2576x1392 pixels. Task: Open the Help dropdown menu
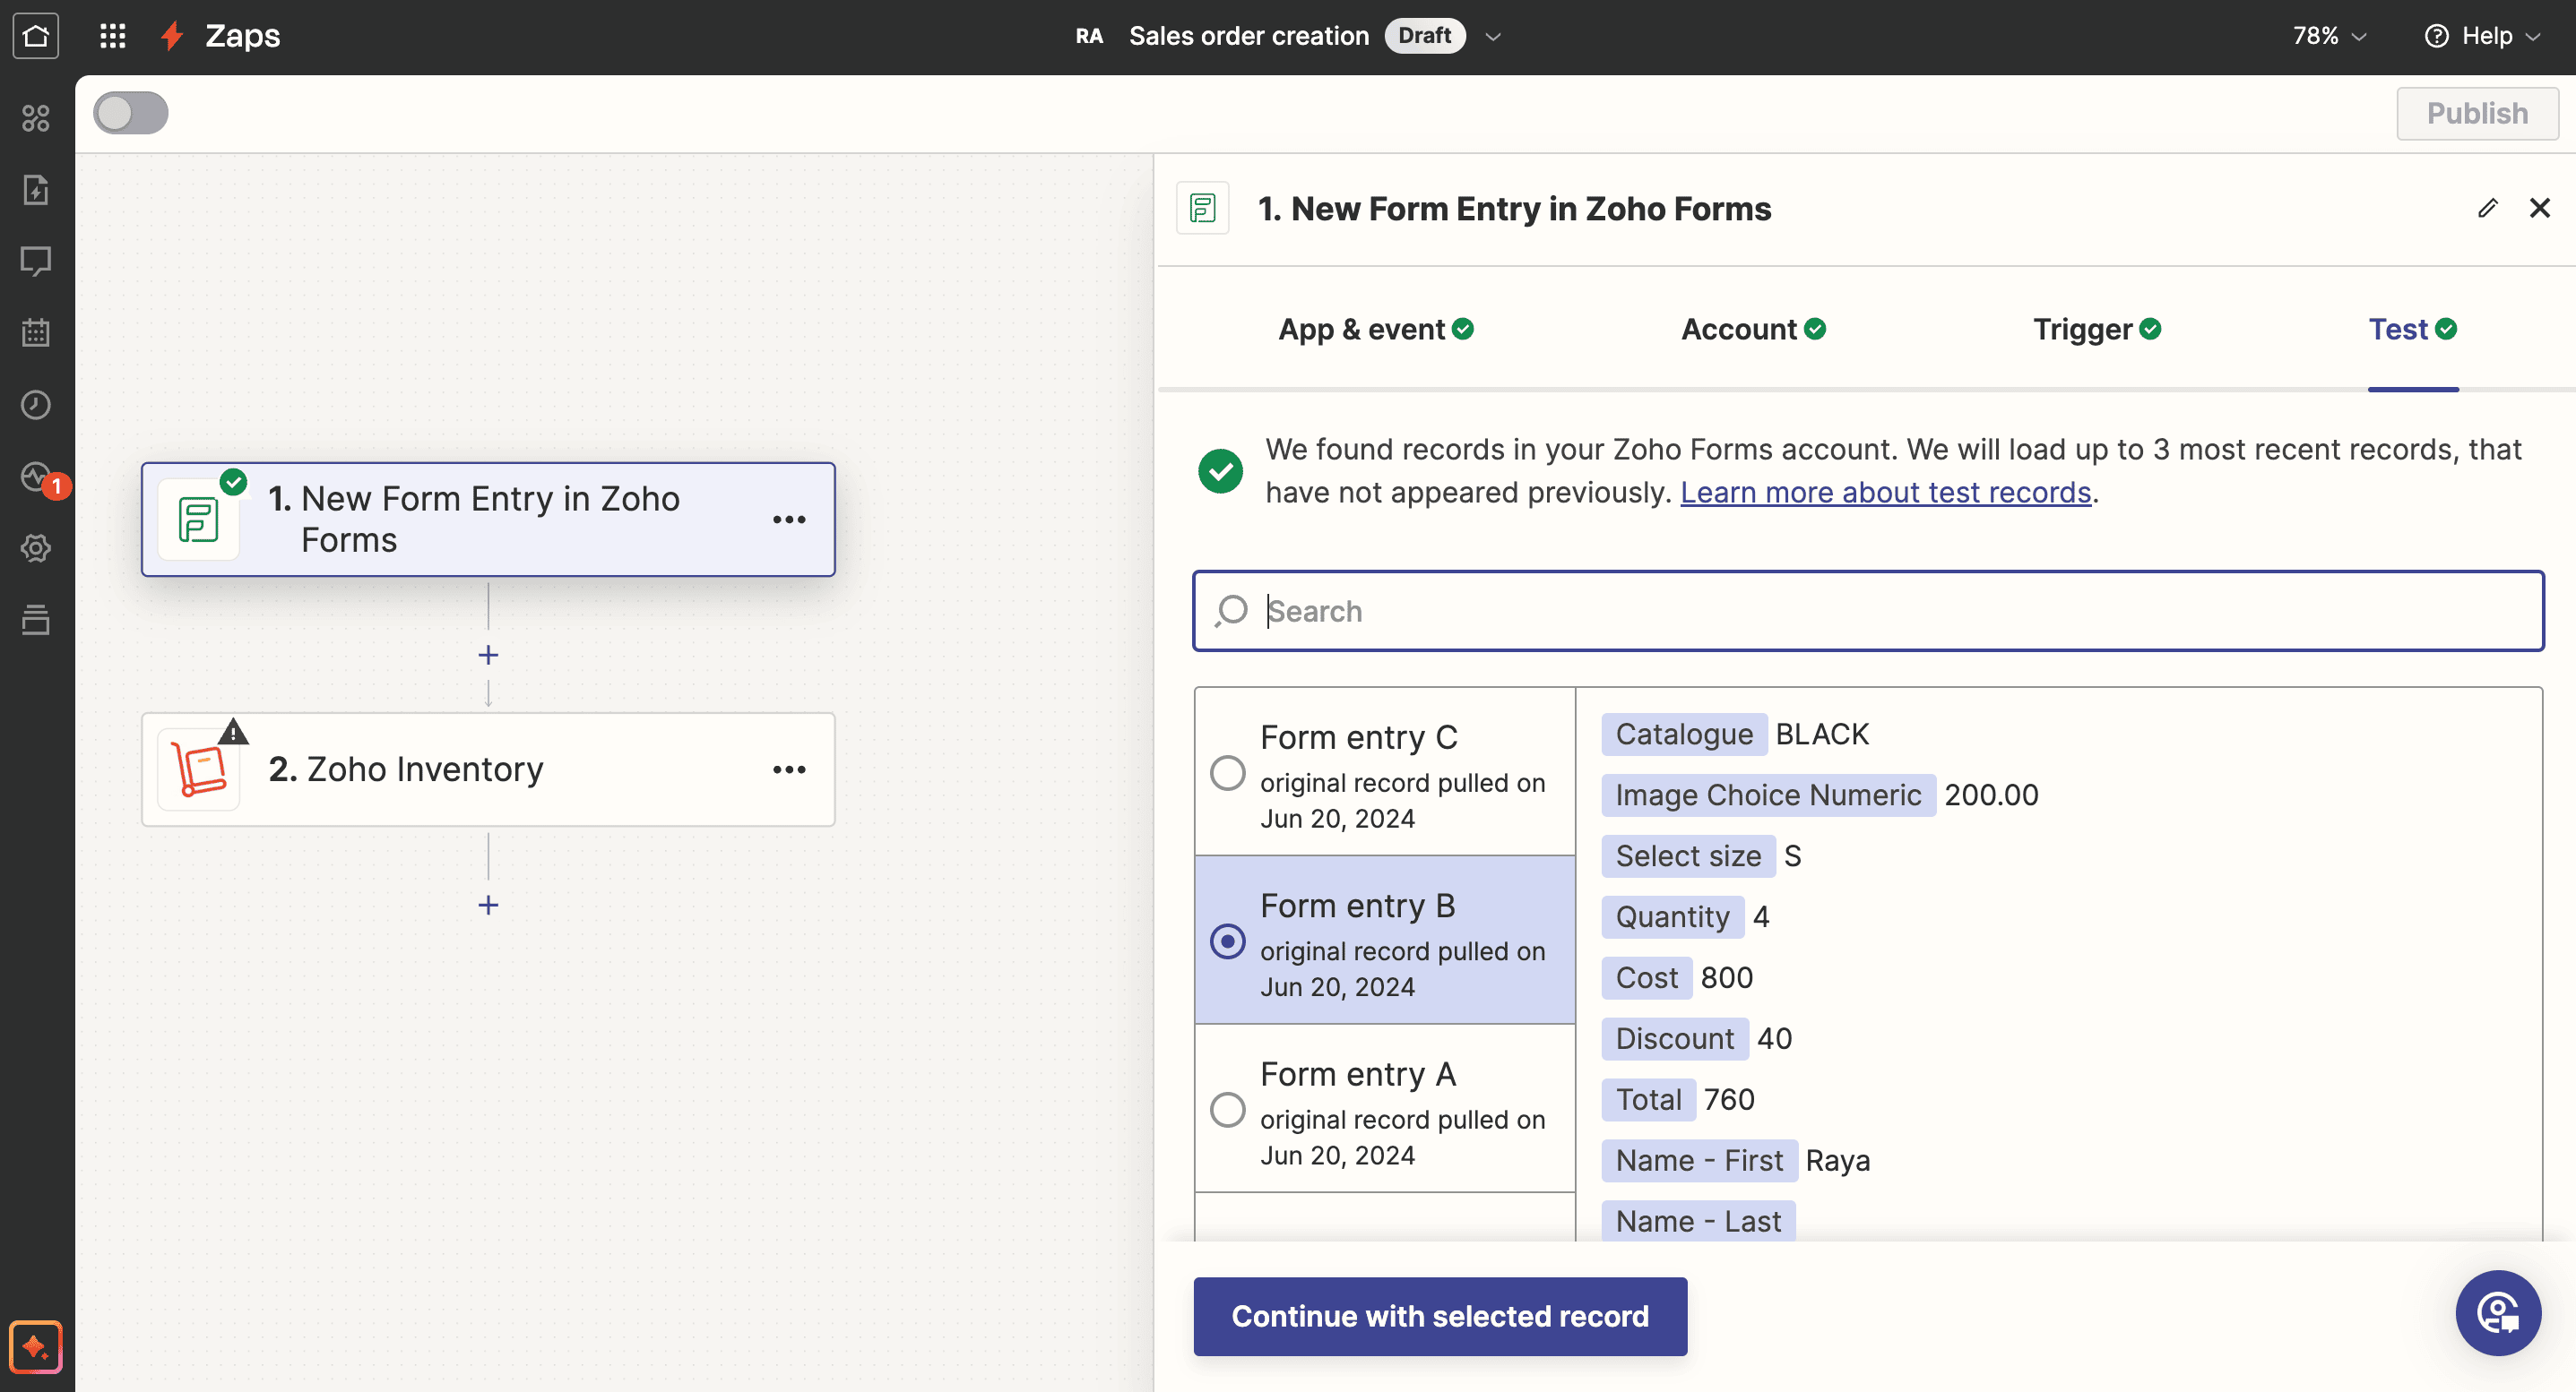(x=2485, y=36)
